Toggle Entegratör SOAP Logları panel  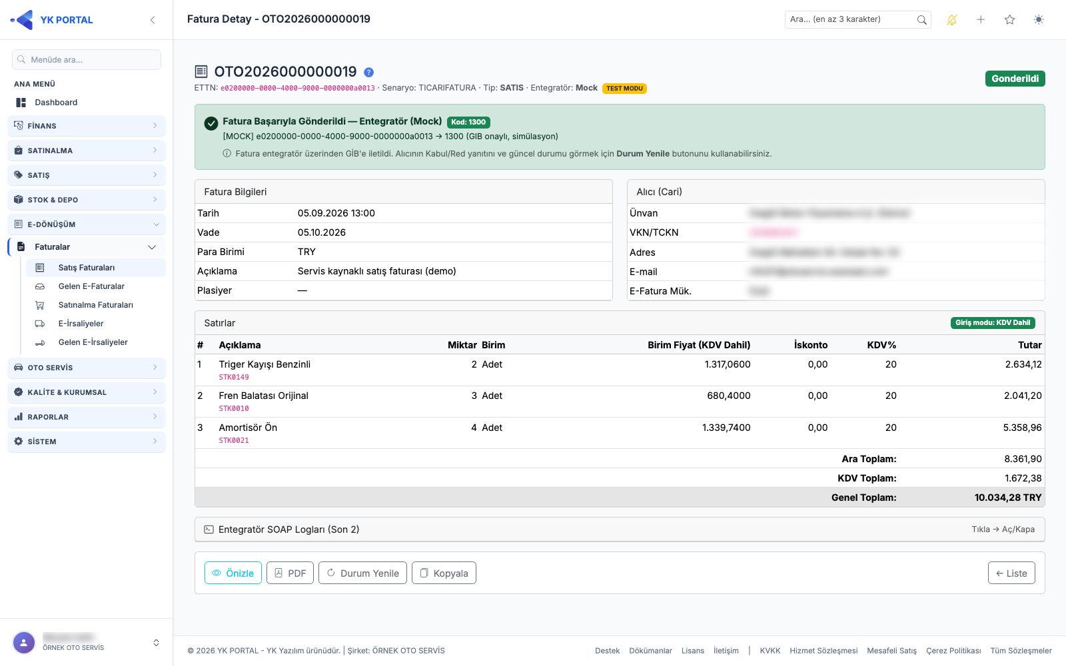click(620, 529)
